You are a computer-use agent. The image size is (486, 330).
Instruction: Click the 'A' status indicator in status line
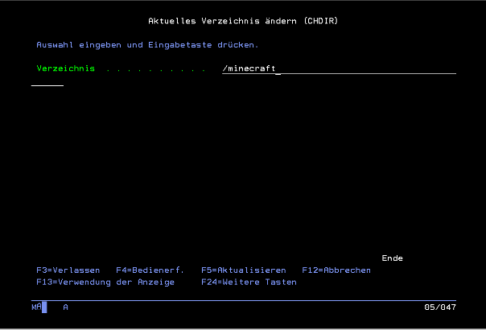pyautogui.click(x=66, y=307)
